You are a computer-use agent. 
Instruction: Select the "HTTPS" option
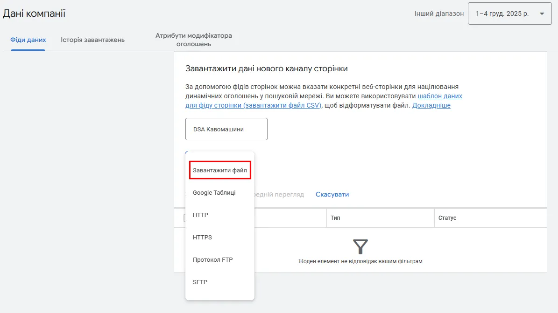point(203,237)
